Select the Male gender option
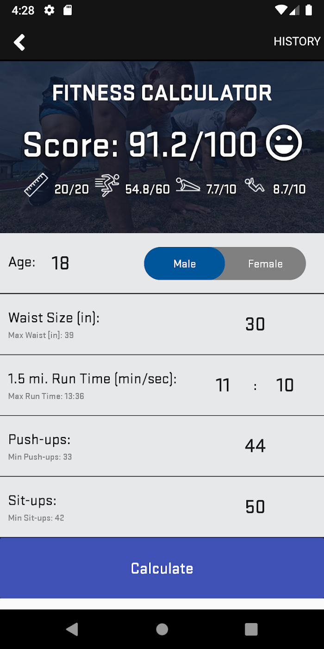Viewport: 324px width, 649px height. pyautogui.click(x=185, y=263)
